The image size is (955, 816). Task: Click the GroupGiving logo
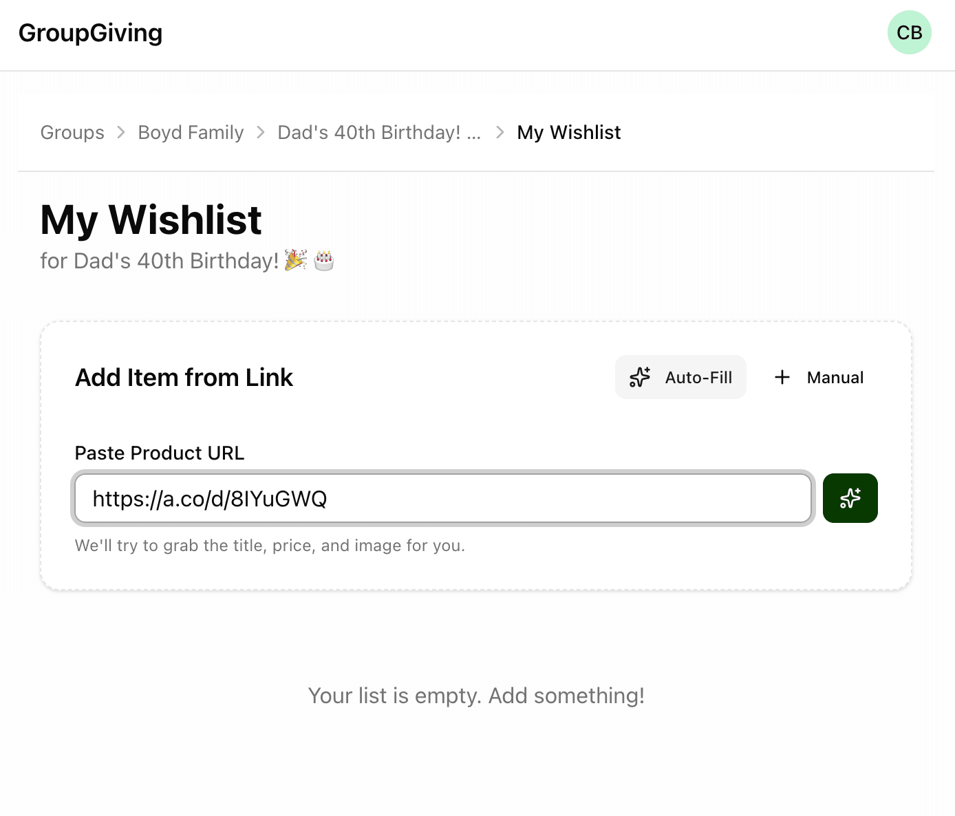(x=91, y=32)
